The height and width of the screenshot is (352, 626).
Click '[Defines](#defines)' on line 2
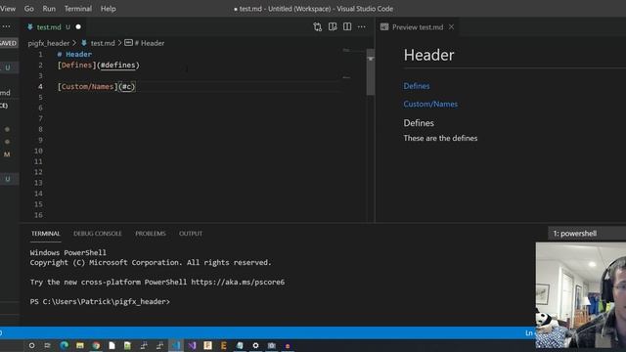pos(98,66)
